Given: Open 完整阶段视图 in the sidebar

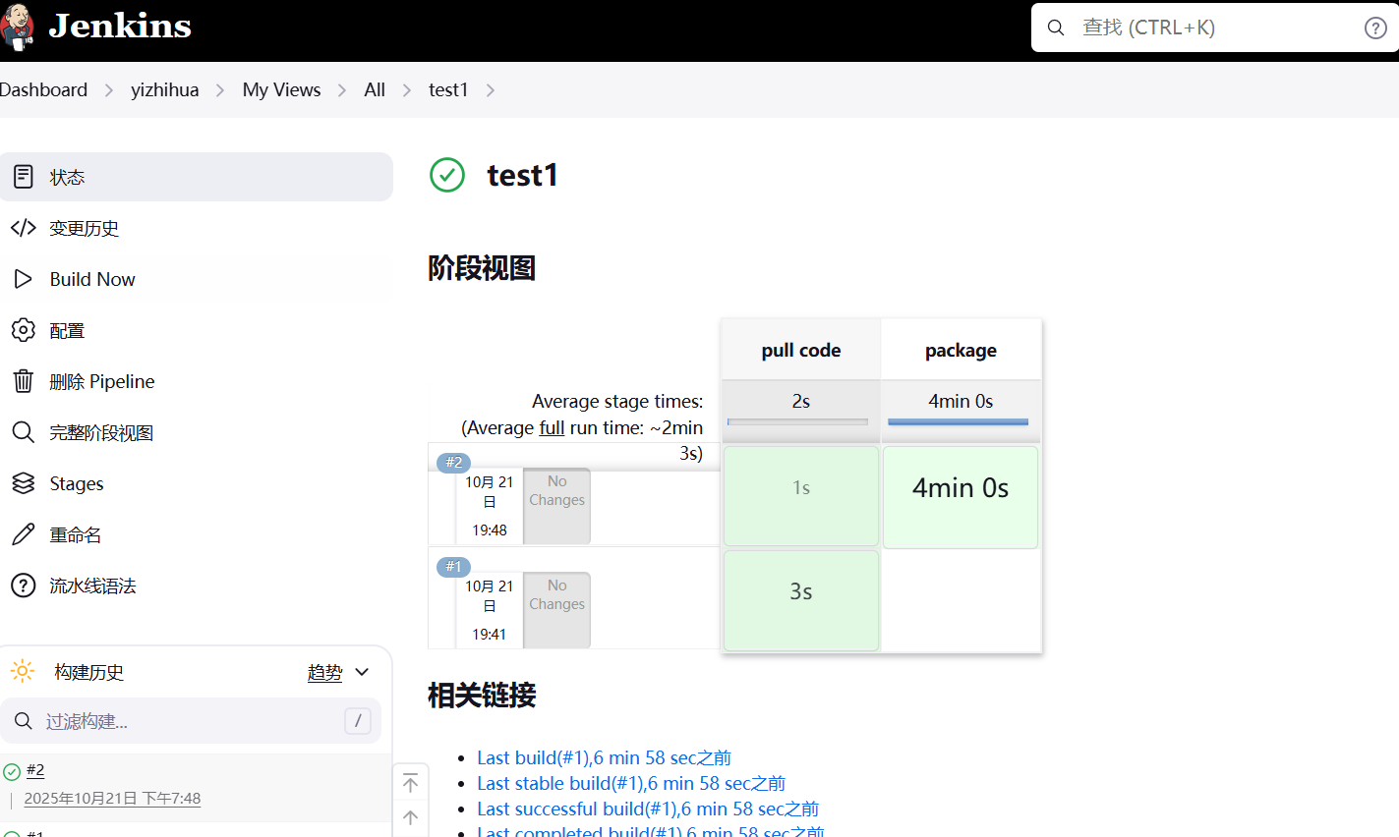Looking at the screenshot, I should (197, 432).
